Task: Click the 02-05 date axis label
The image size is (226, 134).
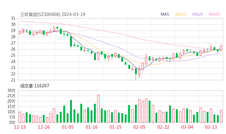Action: pyautogui.click(x=139, y=127)
